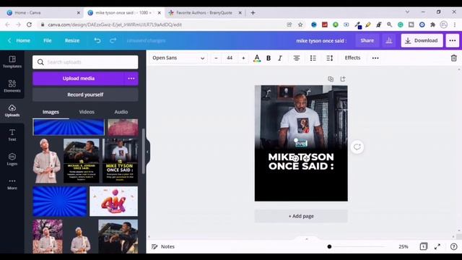462x260 pixels.
Task: Switch to the Audio tab
Action: coord(121,112)
